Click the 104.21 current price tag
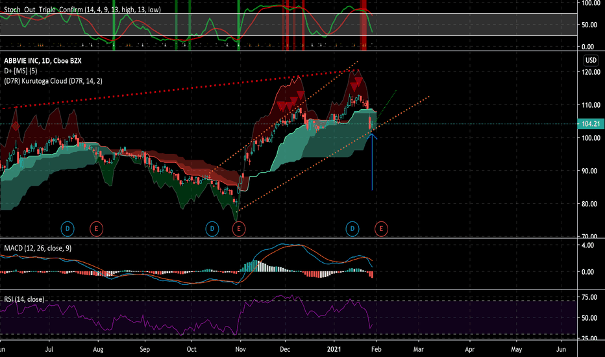The image size is (605, 357). (591, 124)
